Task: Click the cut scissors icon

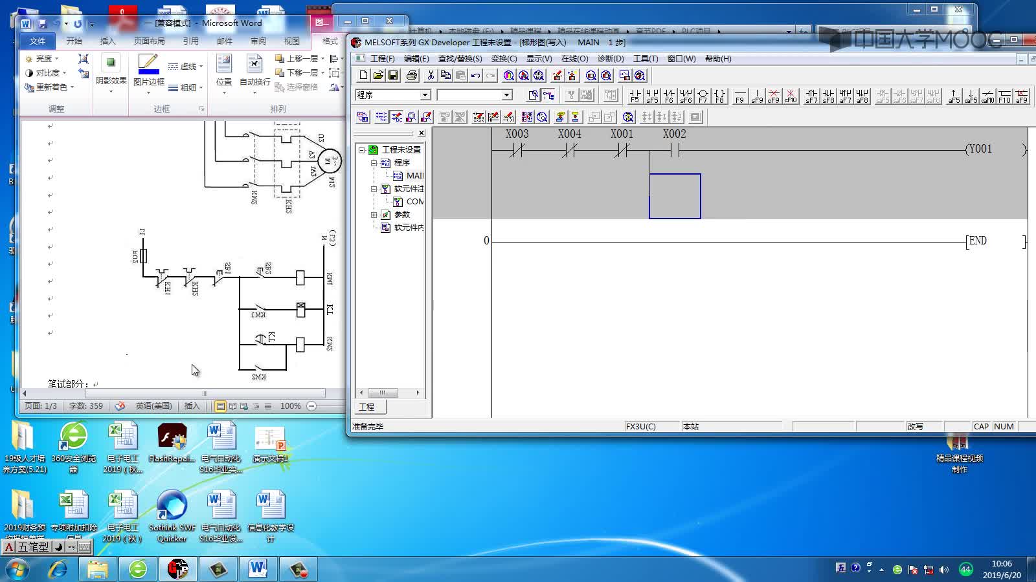Action: click(431, 75)
